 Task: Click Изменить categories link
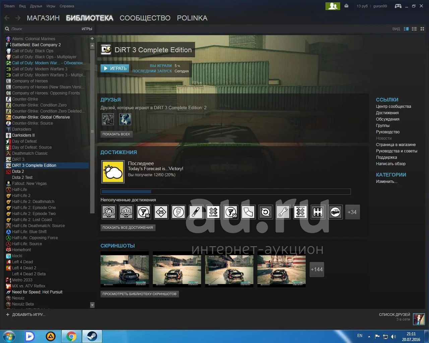tap(386, 182)
